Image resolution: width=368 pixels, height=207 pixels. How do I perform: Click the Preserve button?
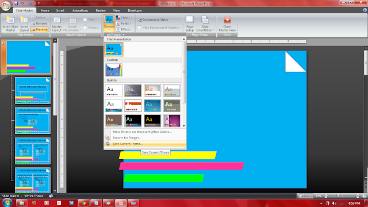pyautogui.click(x=40, y=29)
